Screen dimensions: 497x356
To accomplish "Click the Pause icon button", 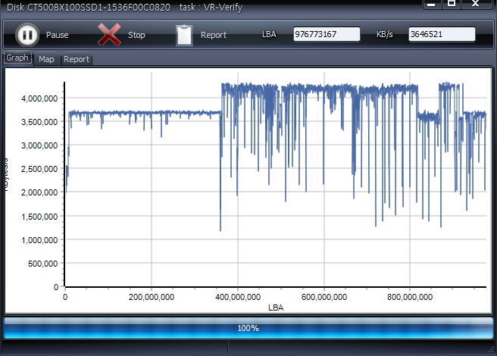I will (x=27, y=35).
